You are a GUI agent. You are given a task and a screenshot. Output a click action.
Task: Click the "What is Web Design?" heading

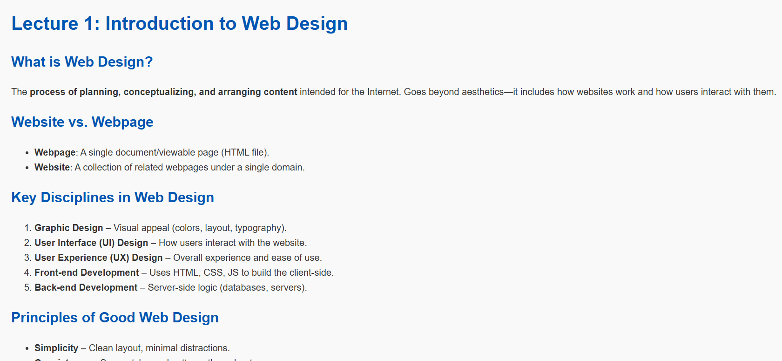[x=82, y=62]
